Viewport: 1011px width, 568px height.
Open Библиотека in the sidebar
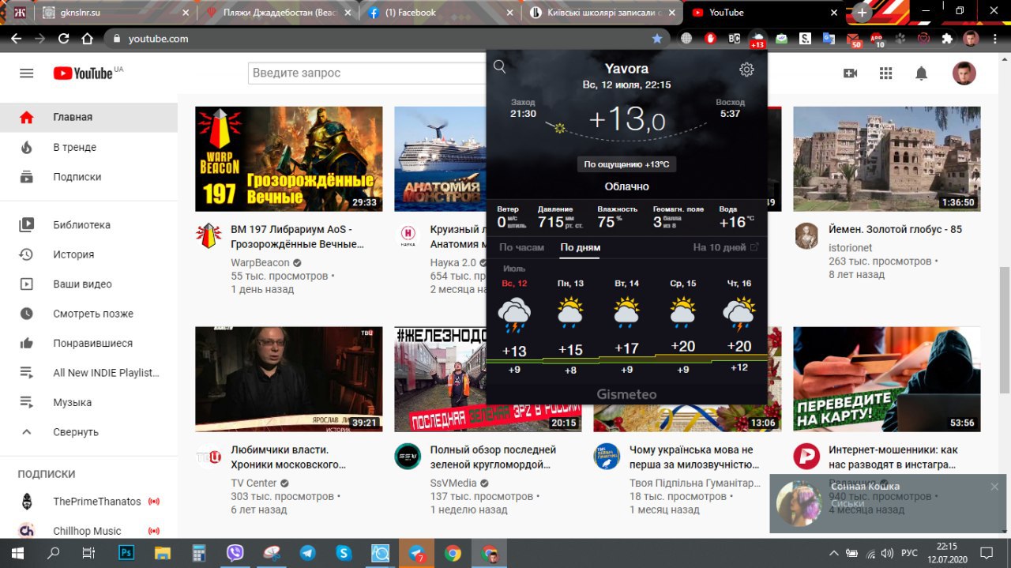pyautogui.click(x=88, y=225)
